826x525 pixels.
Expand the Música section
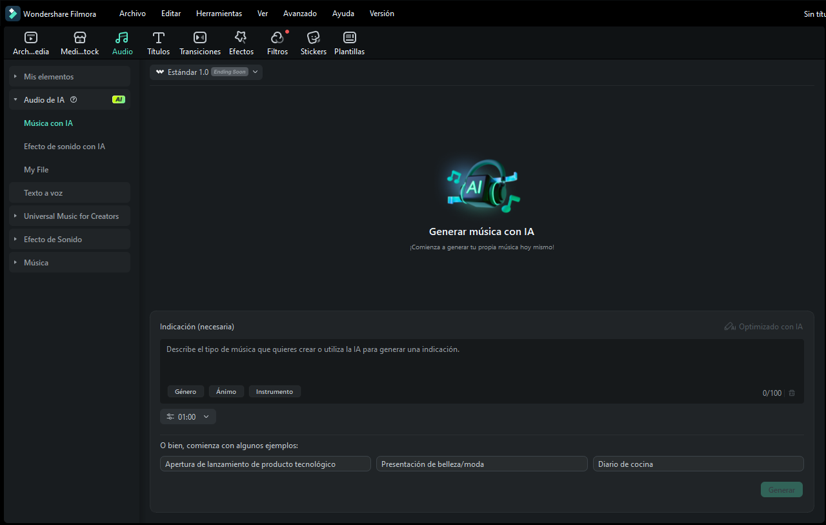tap(70, 262)
